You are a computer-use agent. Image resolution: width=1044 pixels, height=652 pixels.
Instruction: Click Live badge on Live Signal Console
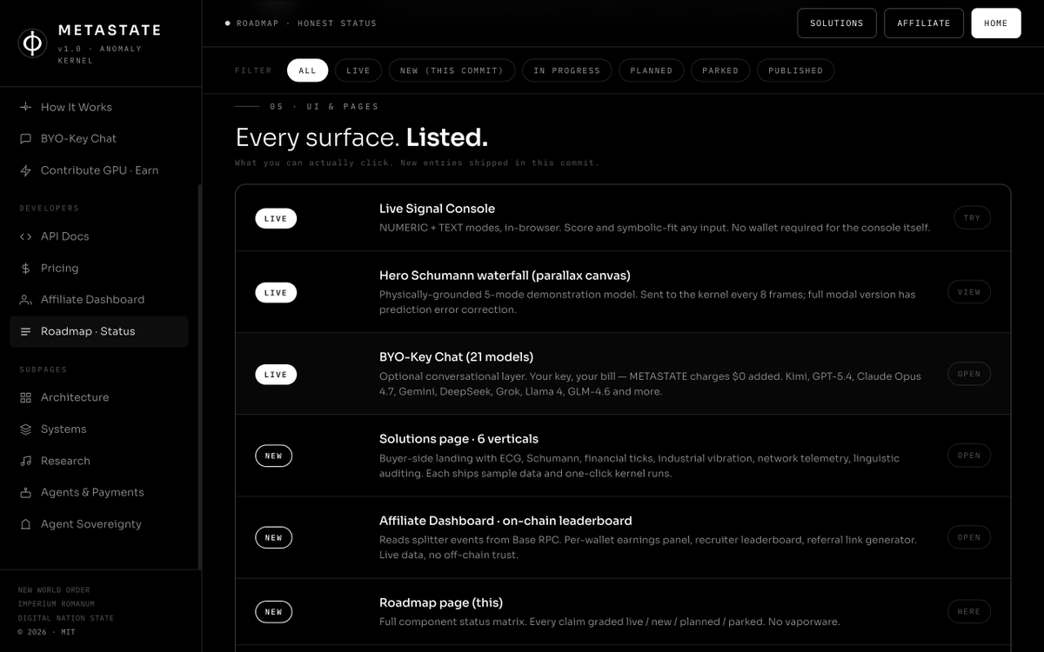[x=276, y=218]
